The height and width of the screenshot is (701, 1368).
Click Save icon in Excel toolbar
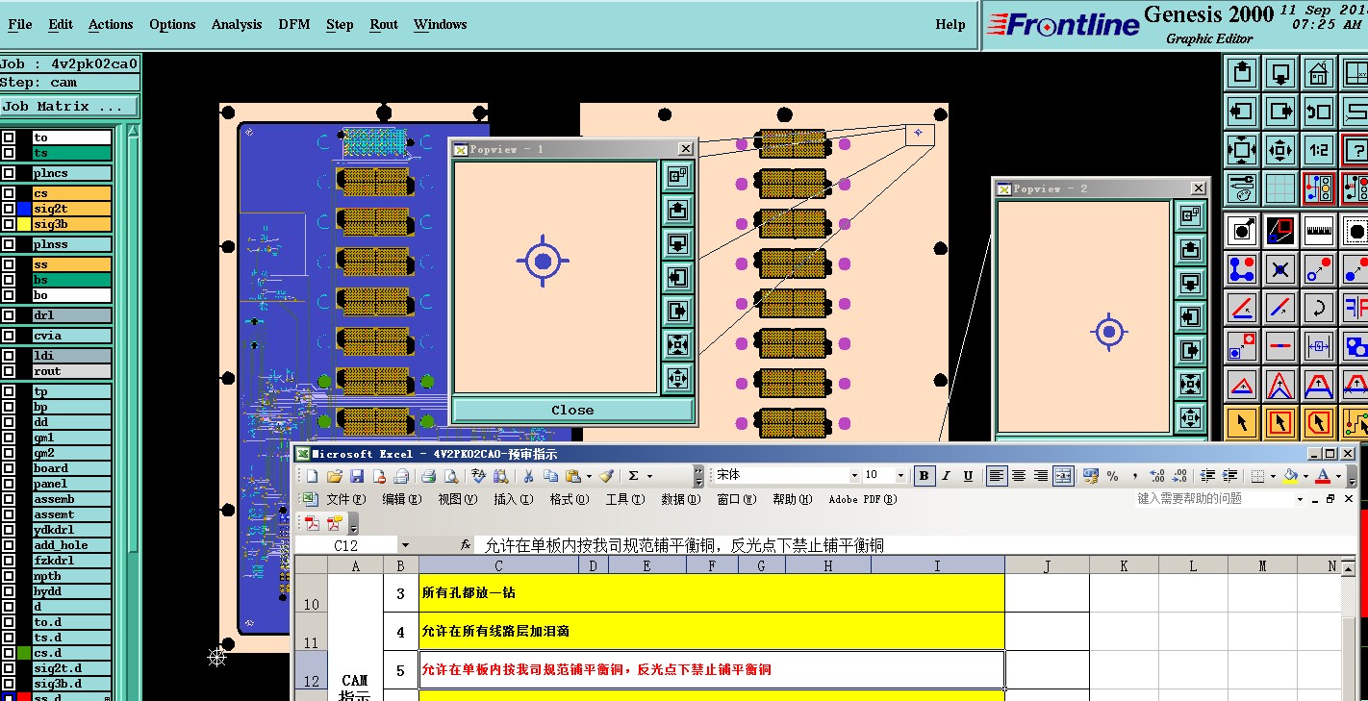[357, 476]
